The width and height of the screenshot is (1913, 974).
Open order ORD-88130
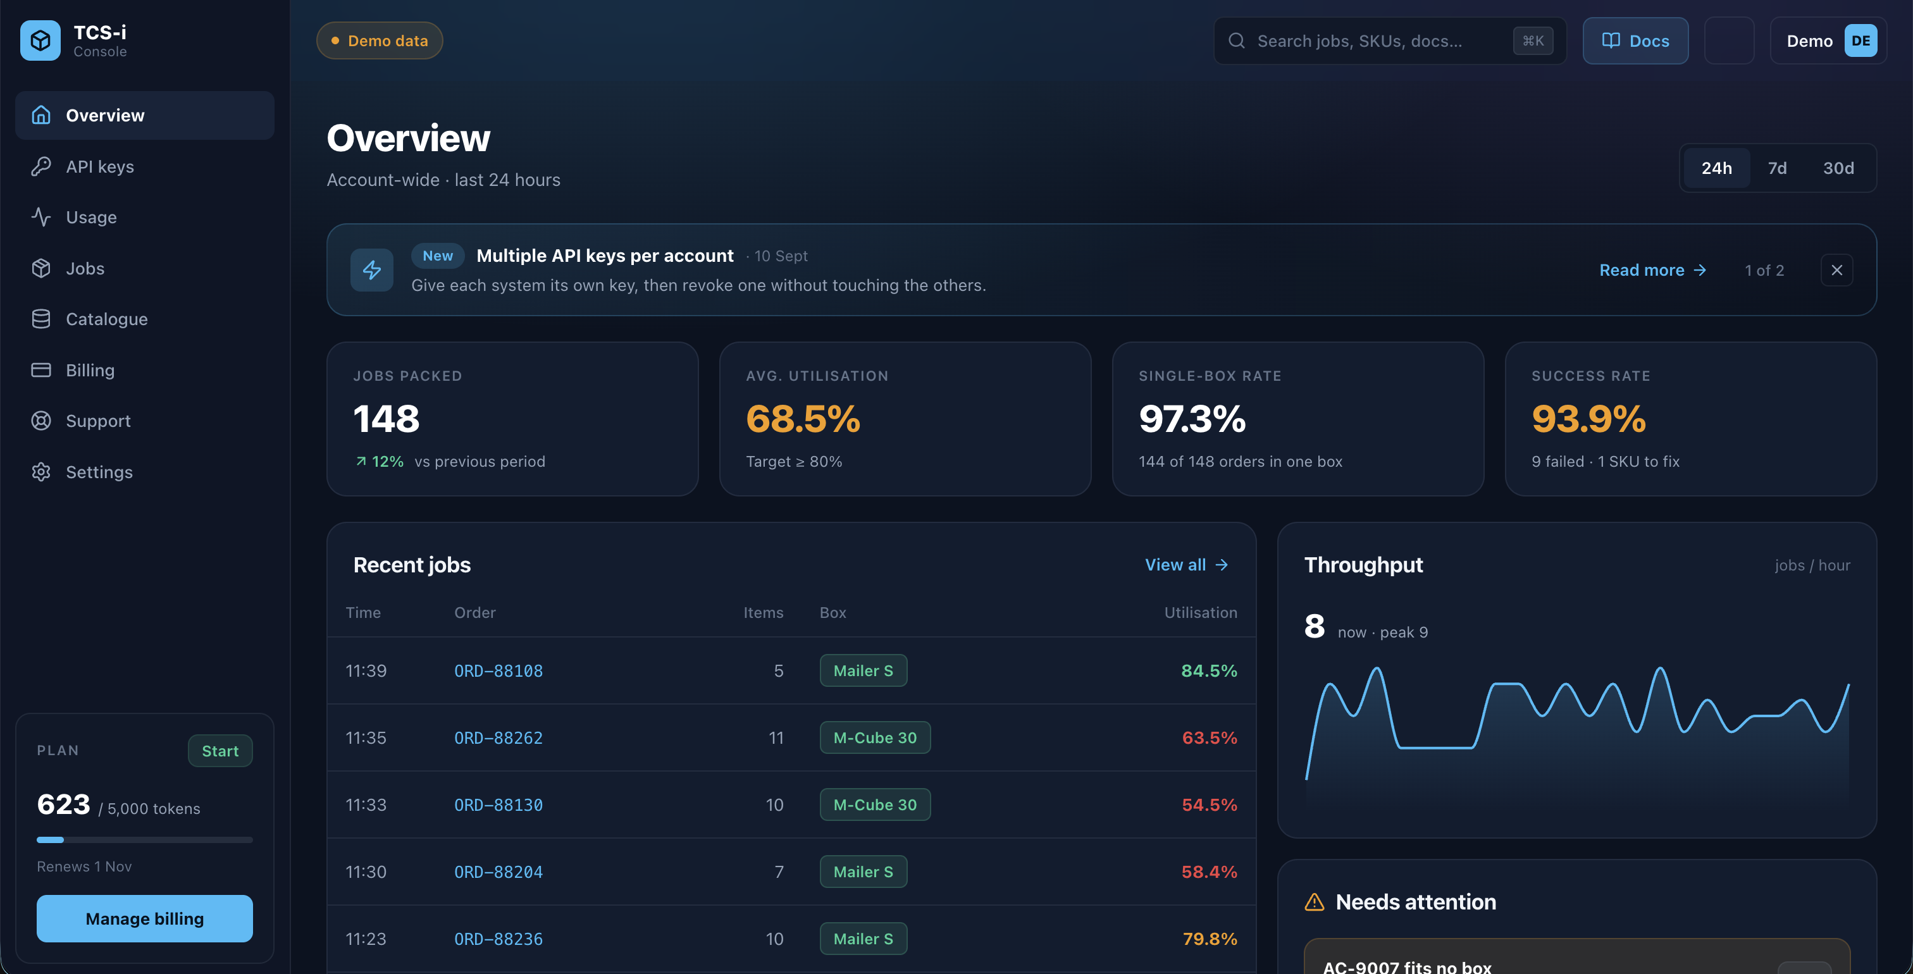click(498, 804)
